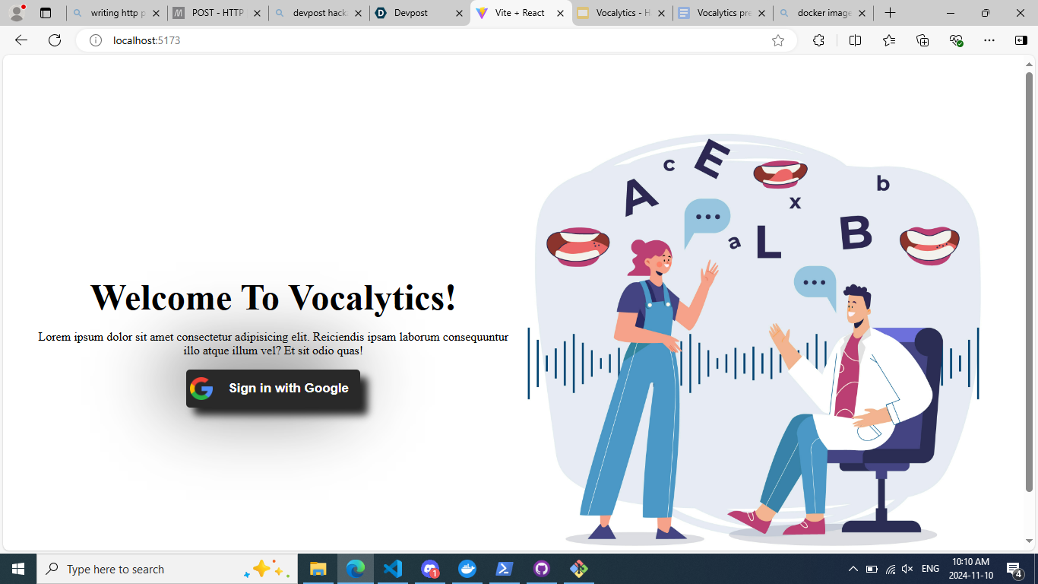Open a new browser tab
The width and height of the screenshot is (1038, 584).
[890, 13]
